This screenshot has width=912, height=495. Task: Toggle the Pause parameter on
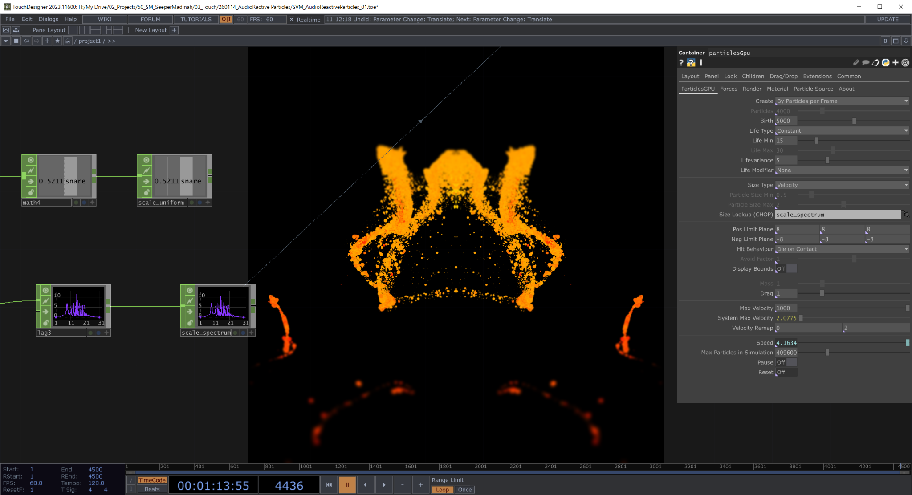pyautogui.click(x=786, y=362)
